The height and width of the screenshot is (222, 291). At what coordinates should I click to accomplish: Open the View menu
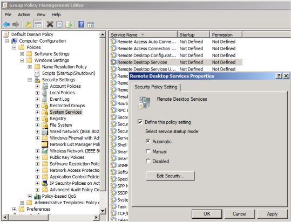click(41, 15)
